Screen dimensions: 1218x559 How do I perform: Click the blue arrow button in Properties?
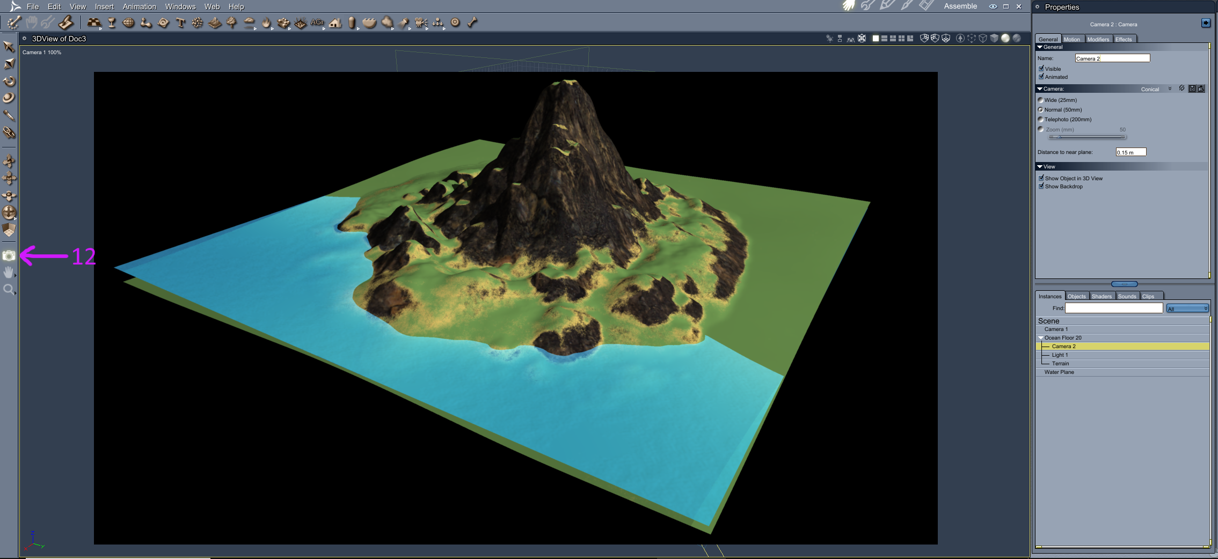(x=1206, y=23)
